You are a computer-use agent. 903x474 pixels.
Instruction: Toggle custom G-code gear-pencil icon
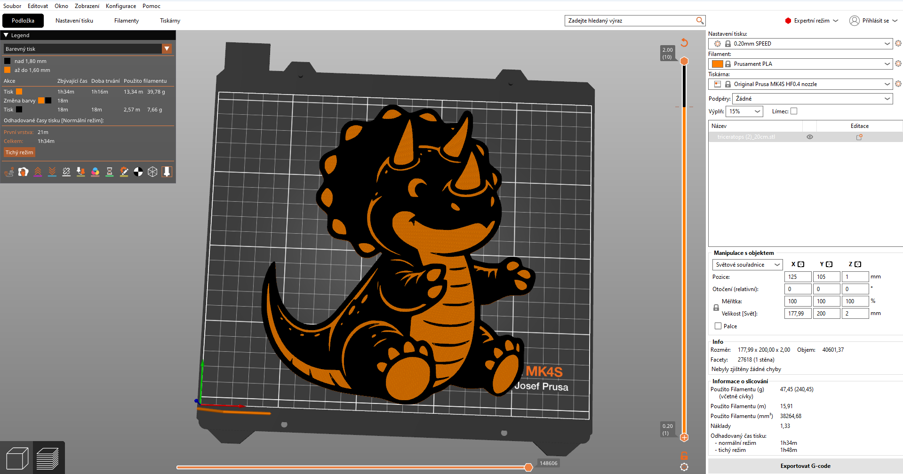124,172
